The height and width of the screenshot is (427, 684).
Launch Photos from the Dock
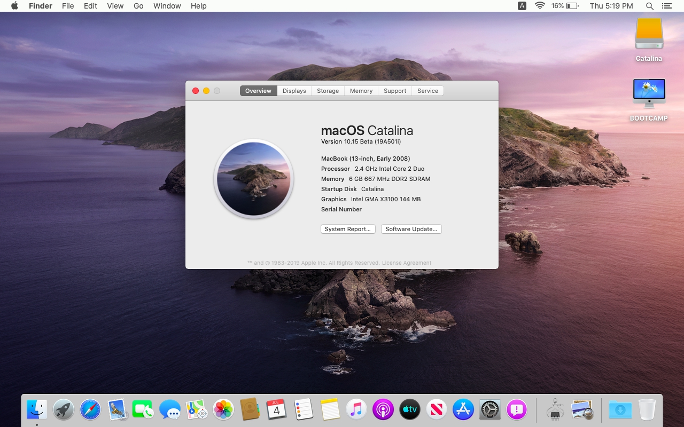[x=223, y=409]
